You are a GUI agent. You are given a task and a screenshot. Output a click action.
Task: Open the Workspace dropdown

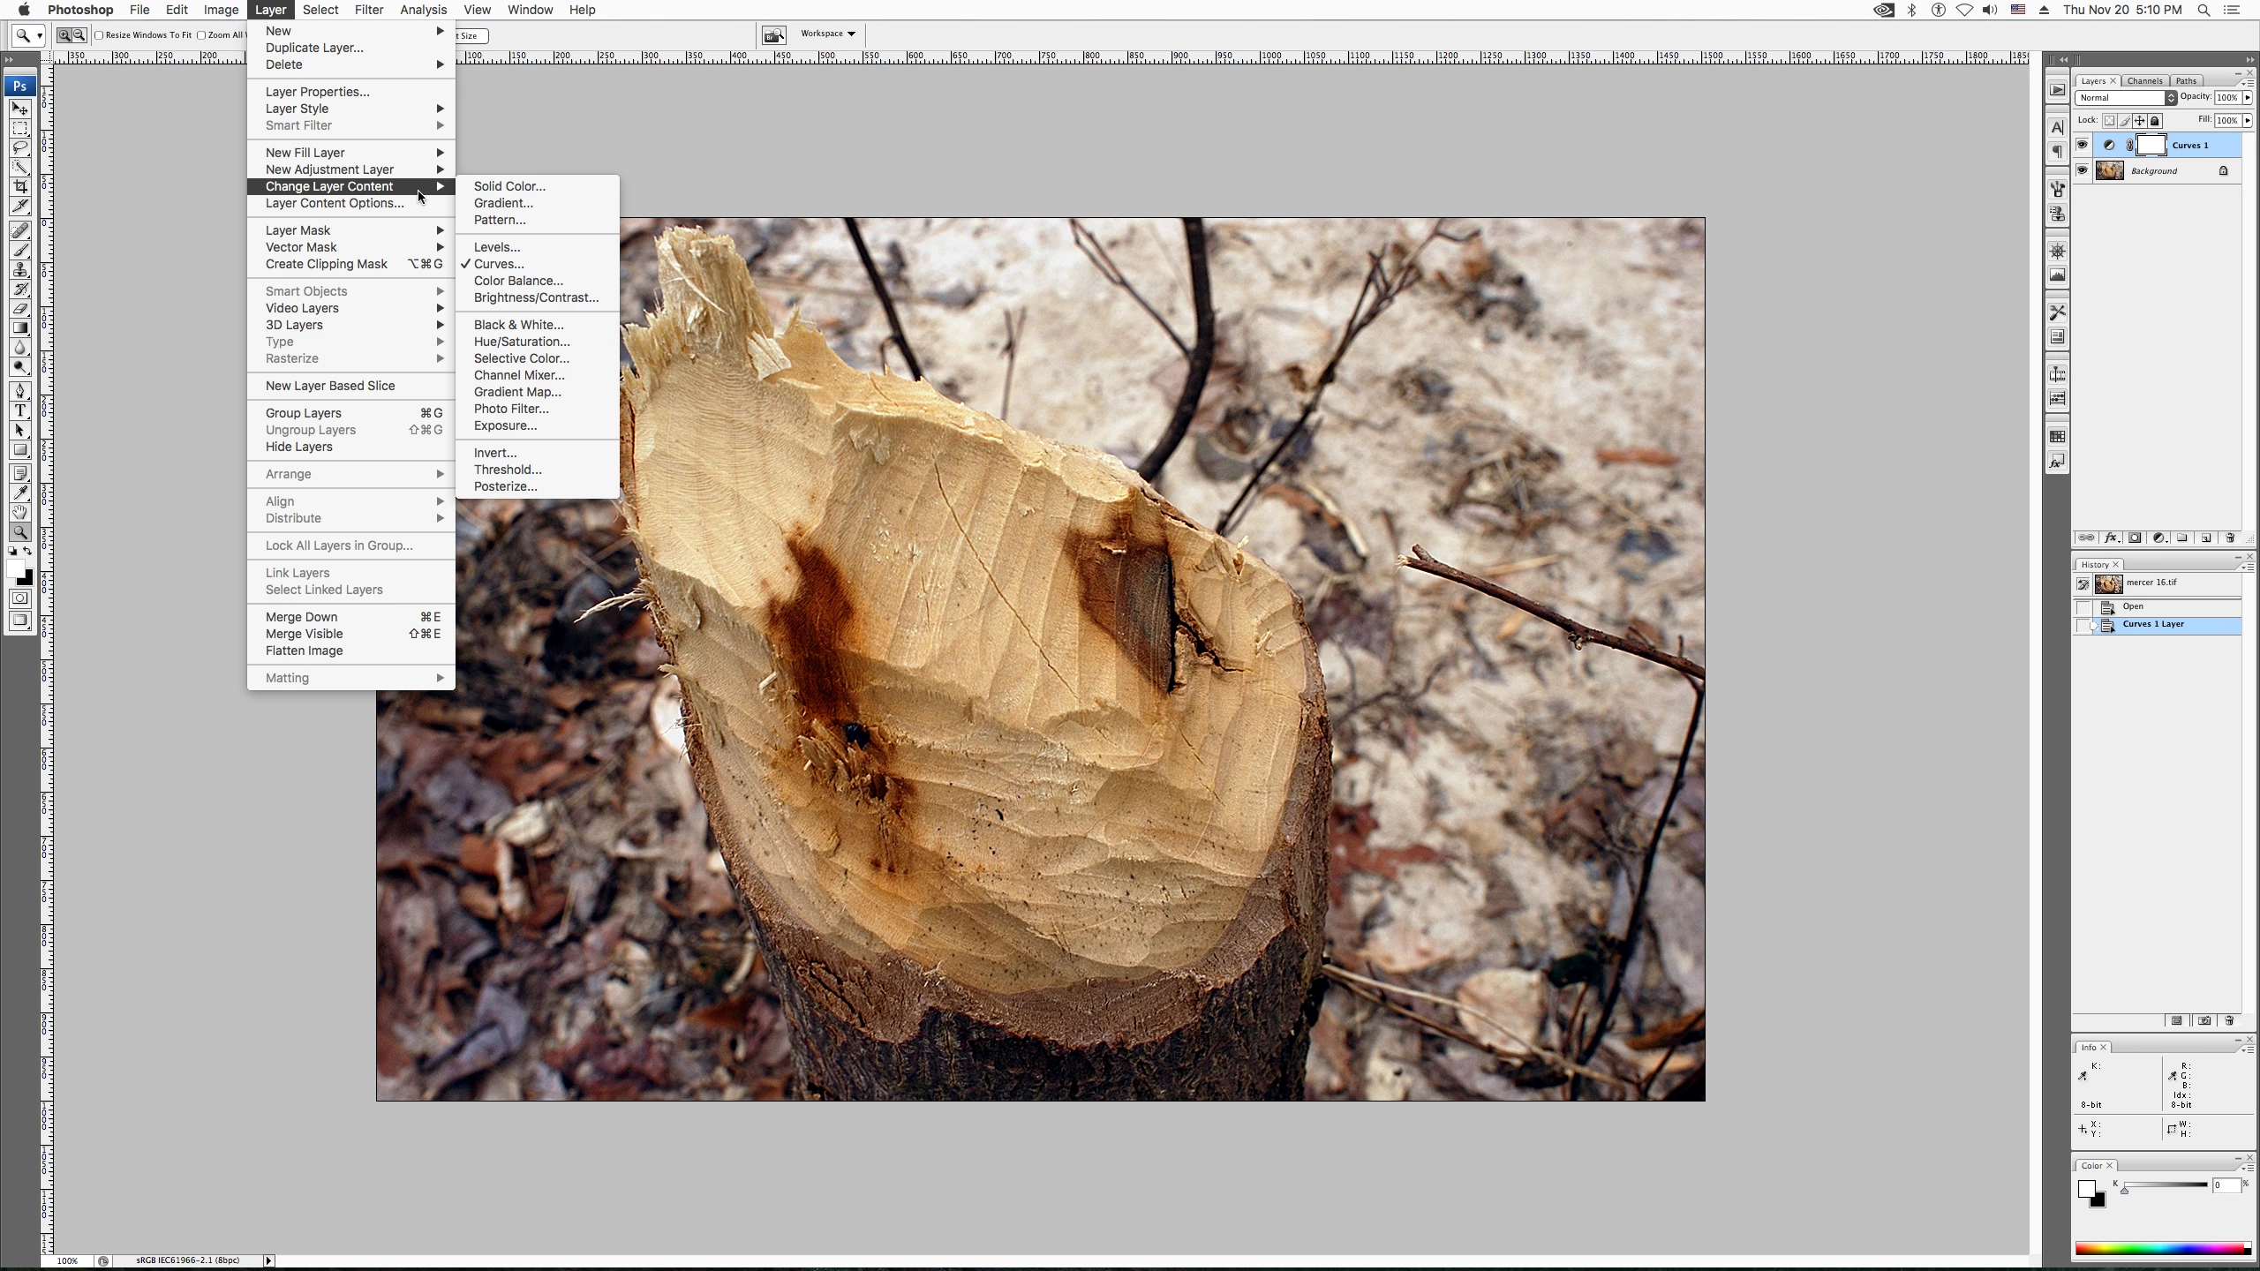tap(828, 34)
